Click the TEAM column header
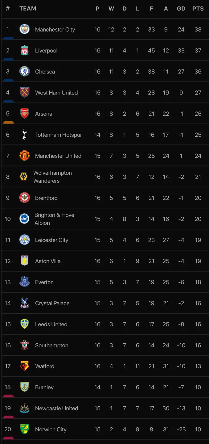The width and height of the screenshot is (209, 444). point(28,9)
